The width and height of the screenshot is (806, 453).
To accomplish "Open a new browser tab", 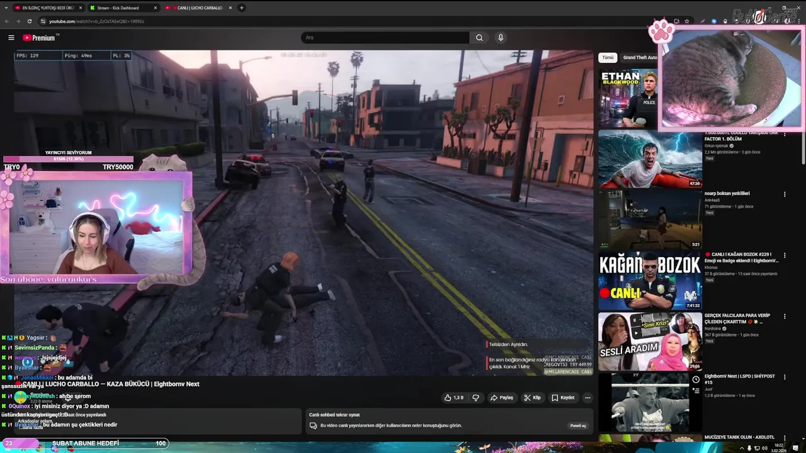I will click(x=242, y=8).
